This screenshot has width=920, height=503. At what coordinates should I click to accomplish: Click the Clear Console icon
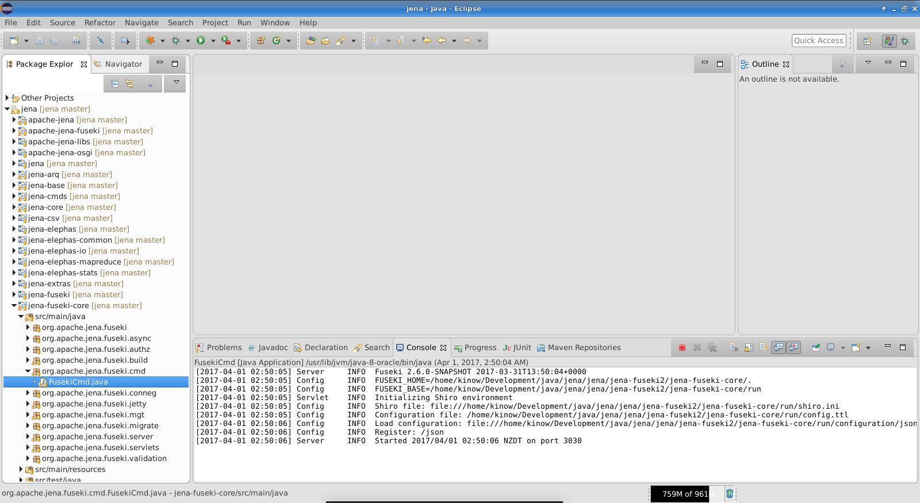(x=734, y=348)
